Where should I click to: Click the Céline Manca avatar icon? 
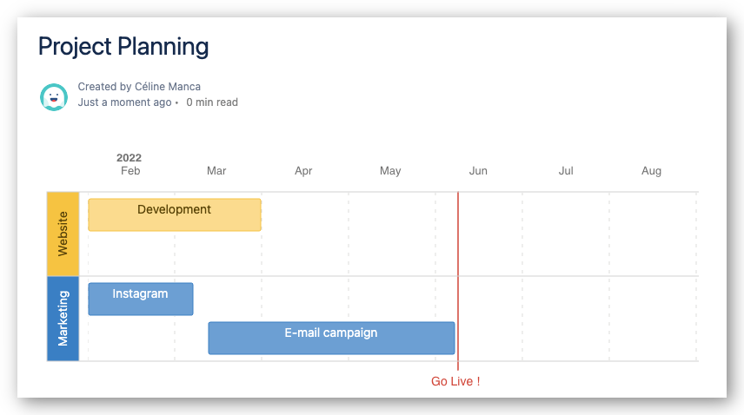tap(54, 96)
